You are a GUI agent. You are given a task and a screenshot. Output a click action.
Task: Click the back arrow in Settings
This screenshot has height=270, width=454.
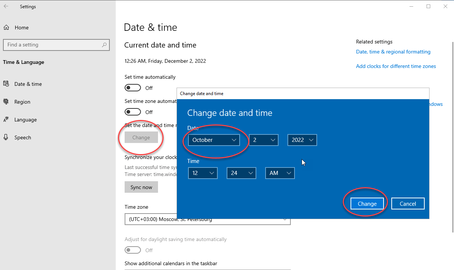coord(6,6)
